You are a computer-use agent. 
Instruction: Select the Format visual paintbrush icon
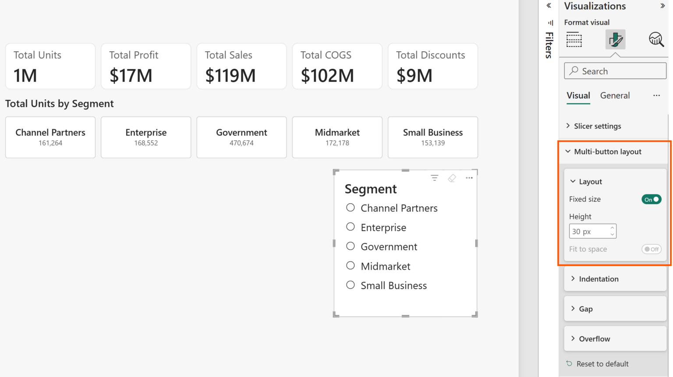(x=615, y=40)
